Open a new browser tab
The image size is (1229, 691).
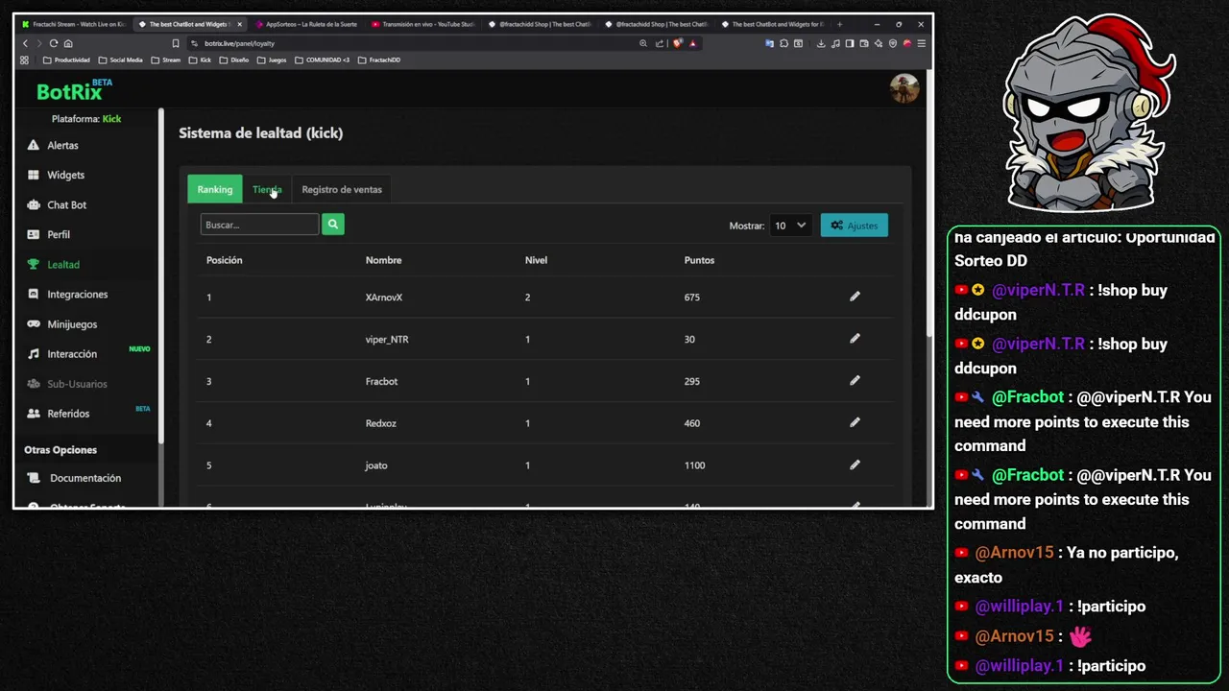[840, 24]
